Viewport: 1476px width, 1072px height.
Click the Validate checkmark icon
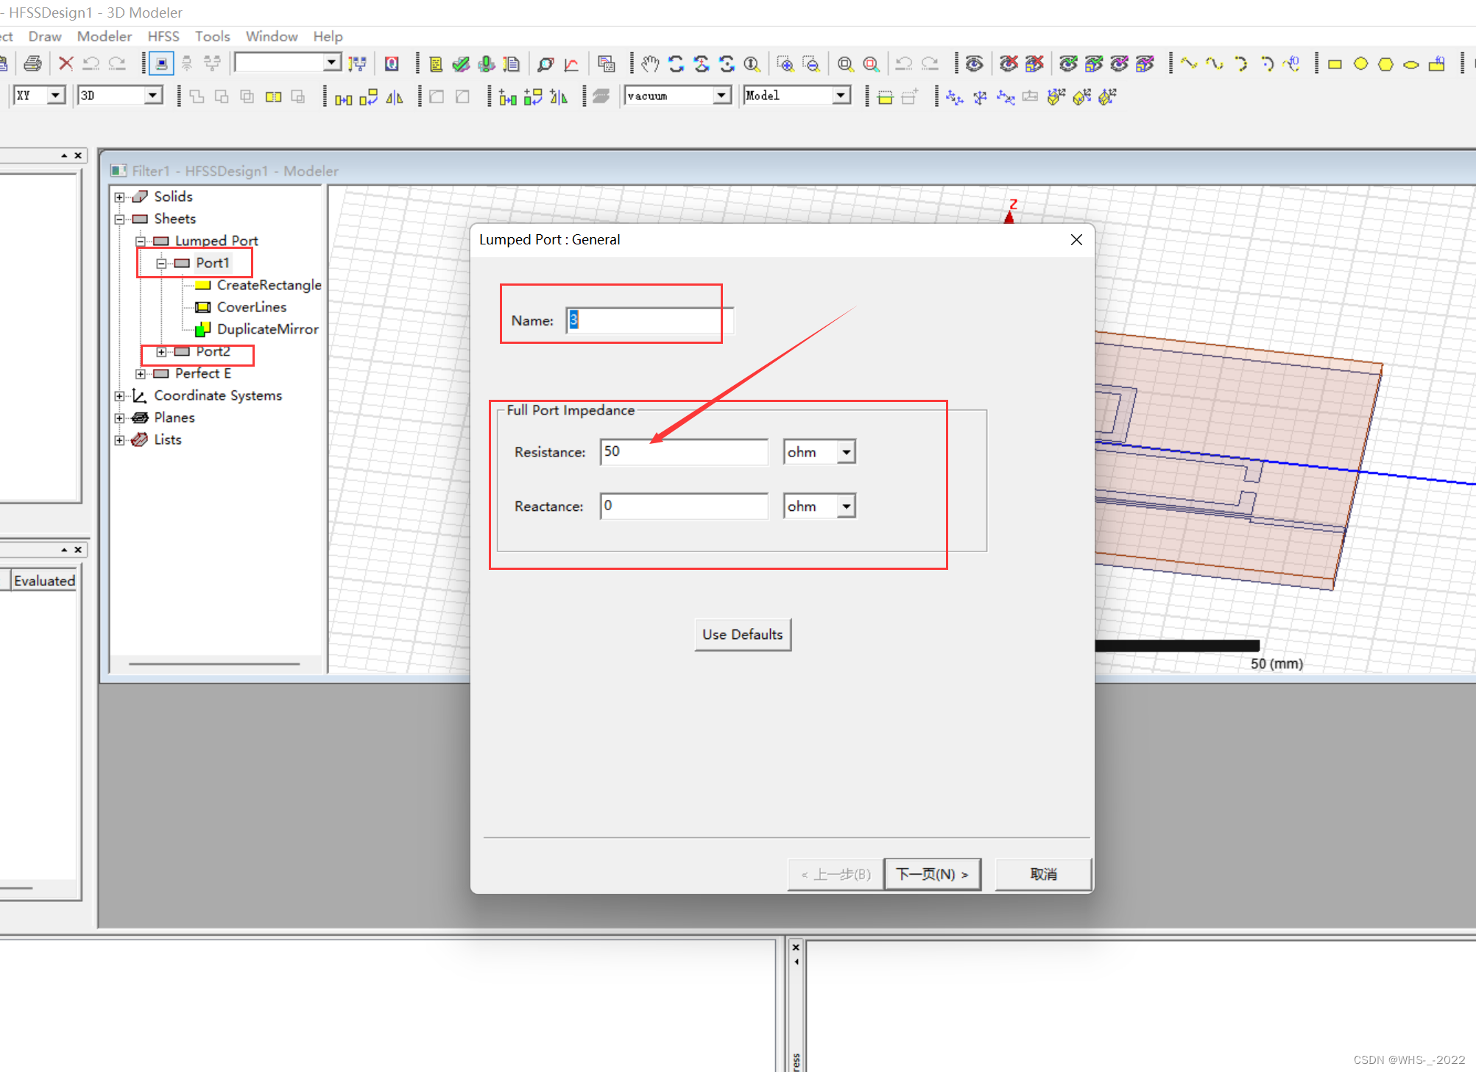tap(462, 64)
